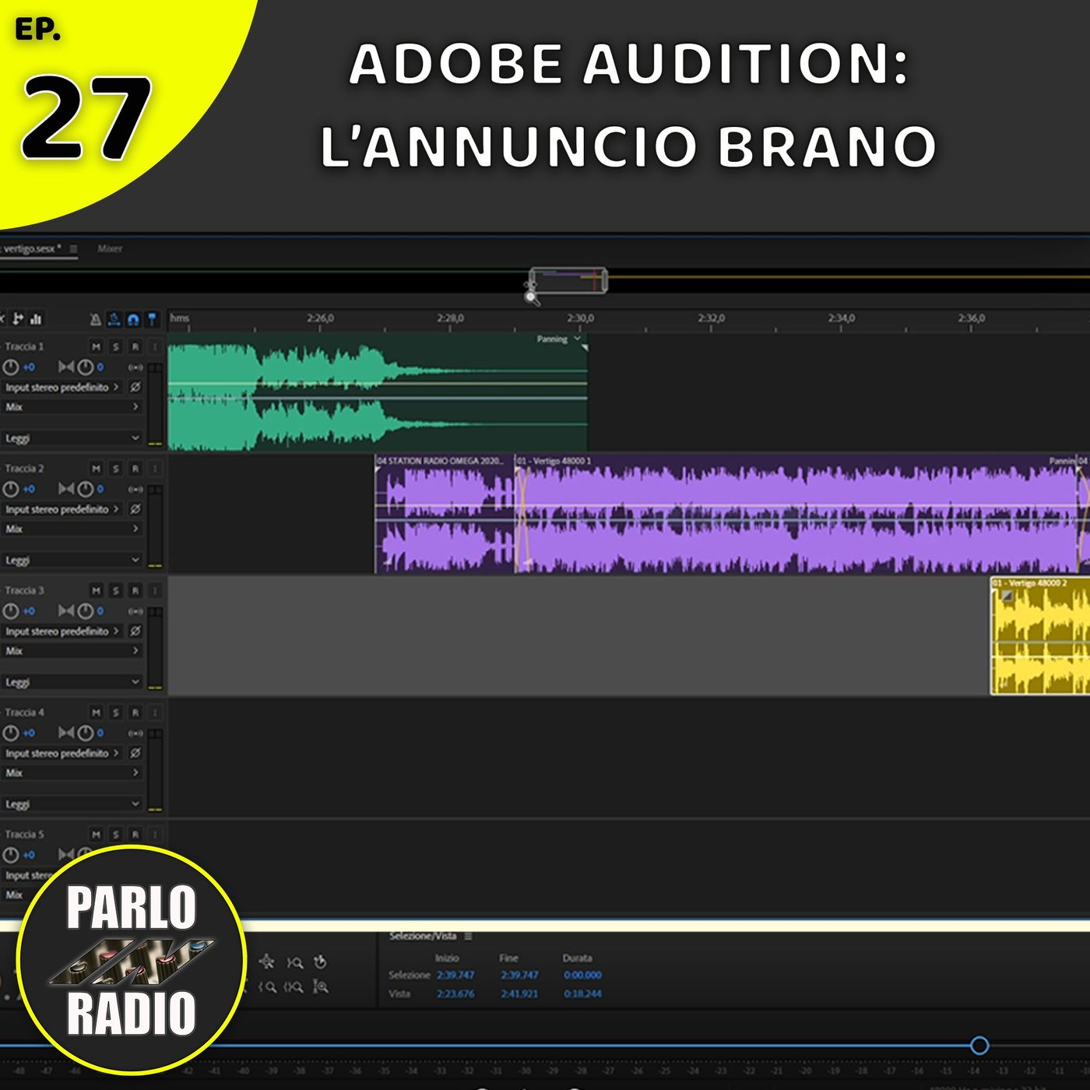The width and height of the screenshot is (1090, 1090).
Task: Toggle the snapping magnet icon
Action: click(133, 319)
